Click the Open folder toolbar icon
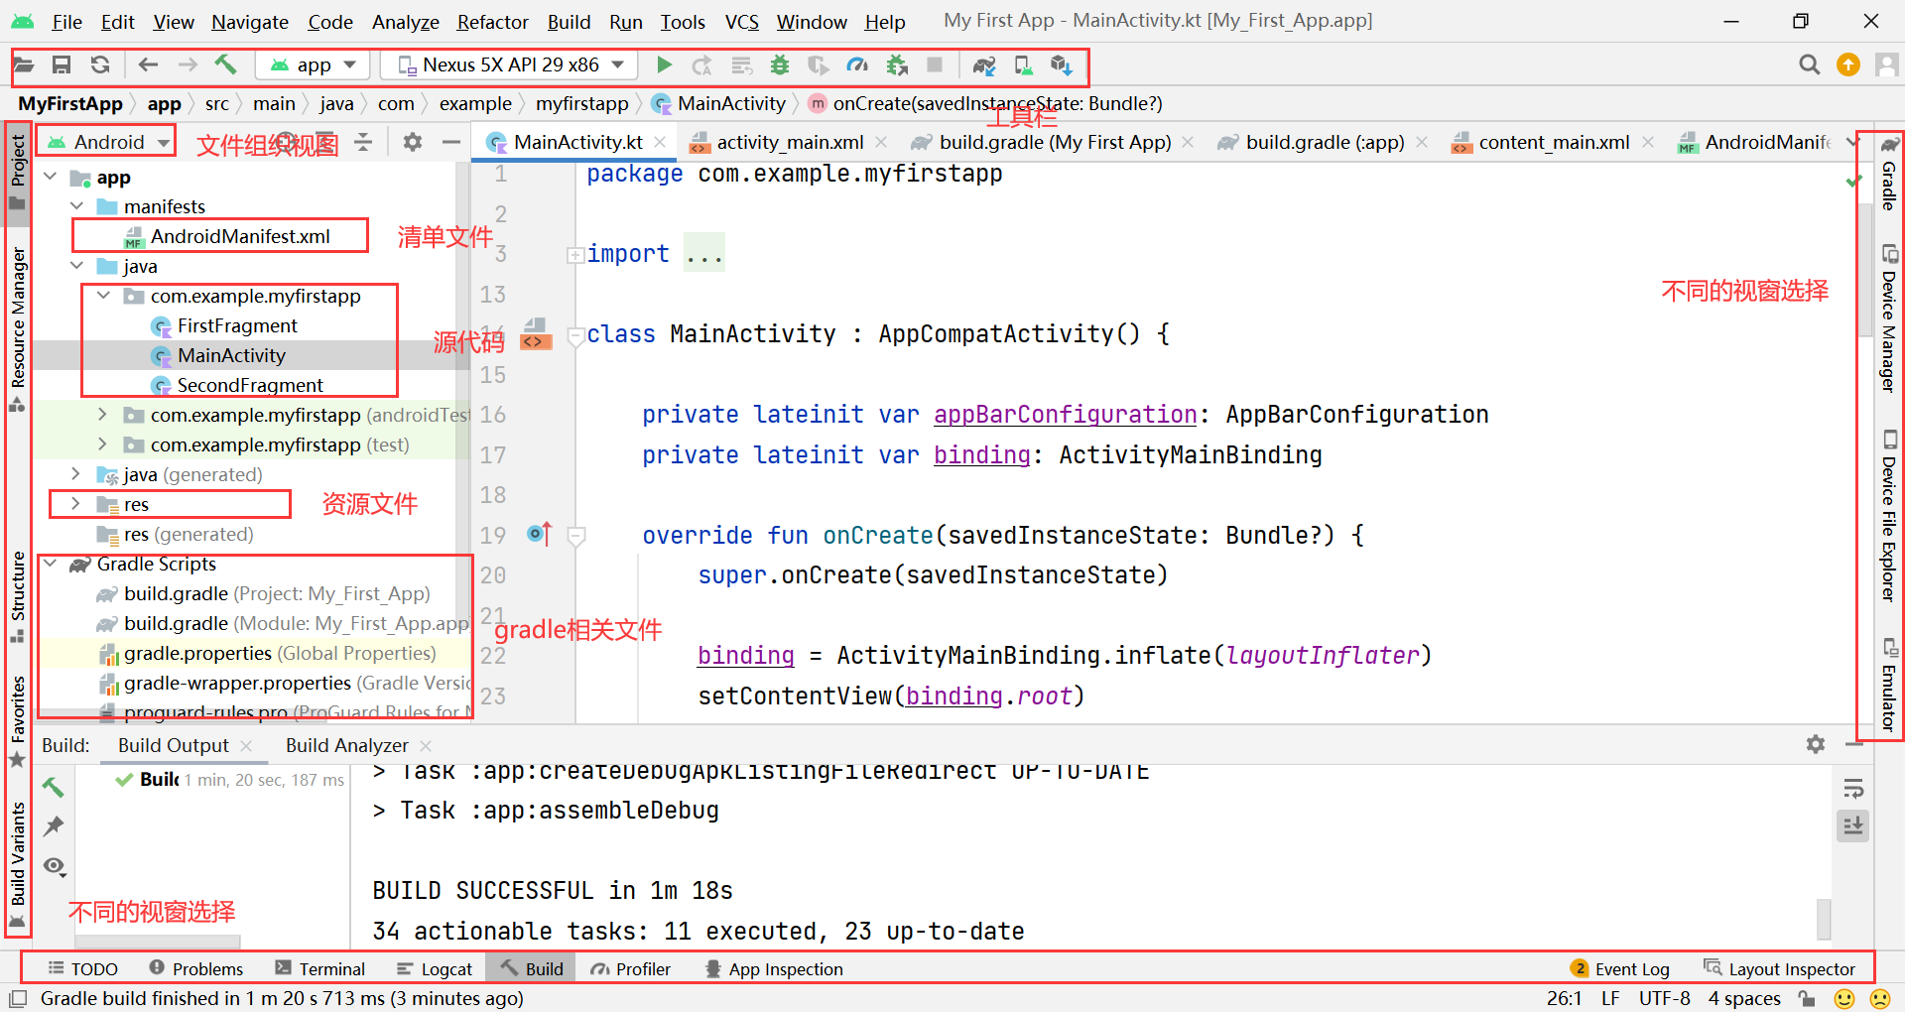 [x=23, y=65]
